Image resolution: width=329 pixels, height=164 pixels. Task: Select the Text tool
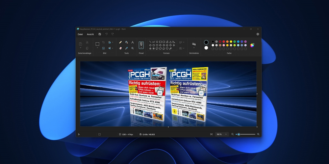click(x=133, y=42)
